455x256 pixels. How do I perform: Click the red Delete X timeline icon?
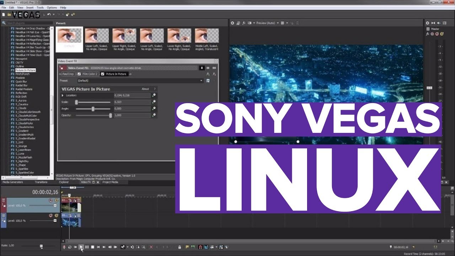coord(151,247)
